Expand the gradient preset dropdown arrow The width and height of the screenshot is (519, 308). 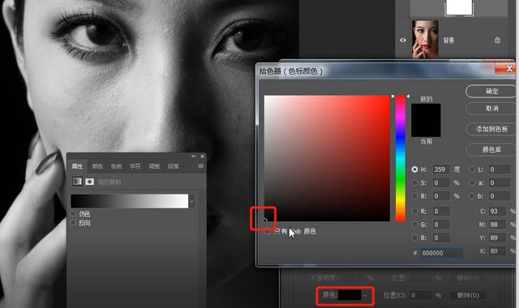(x=191, y=201)
